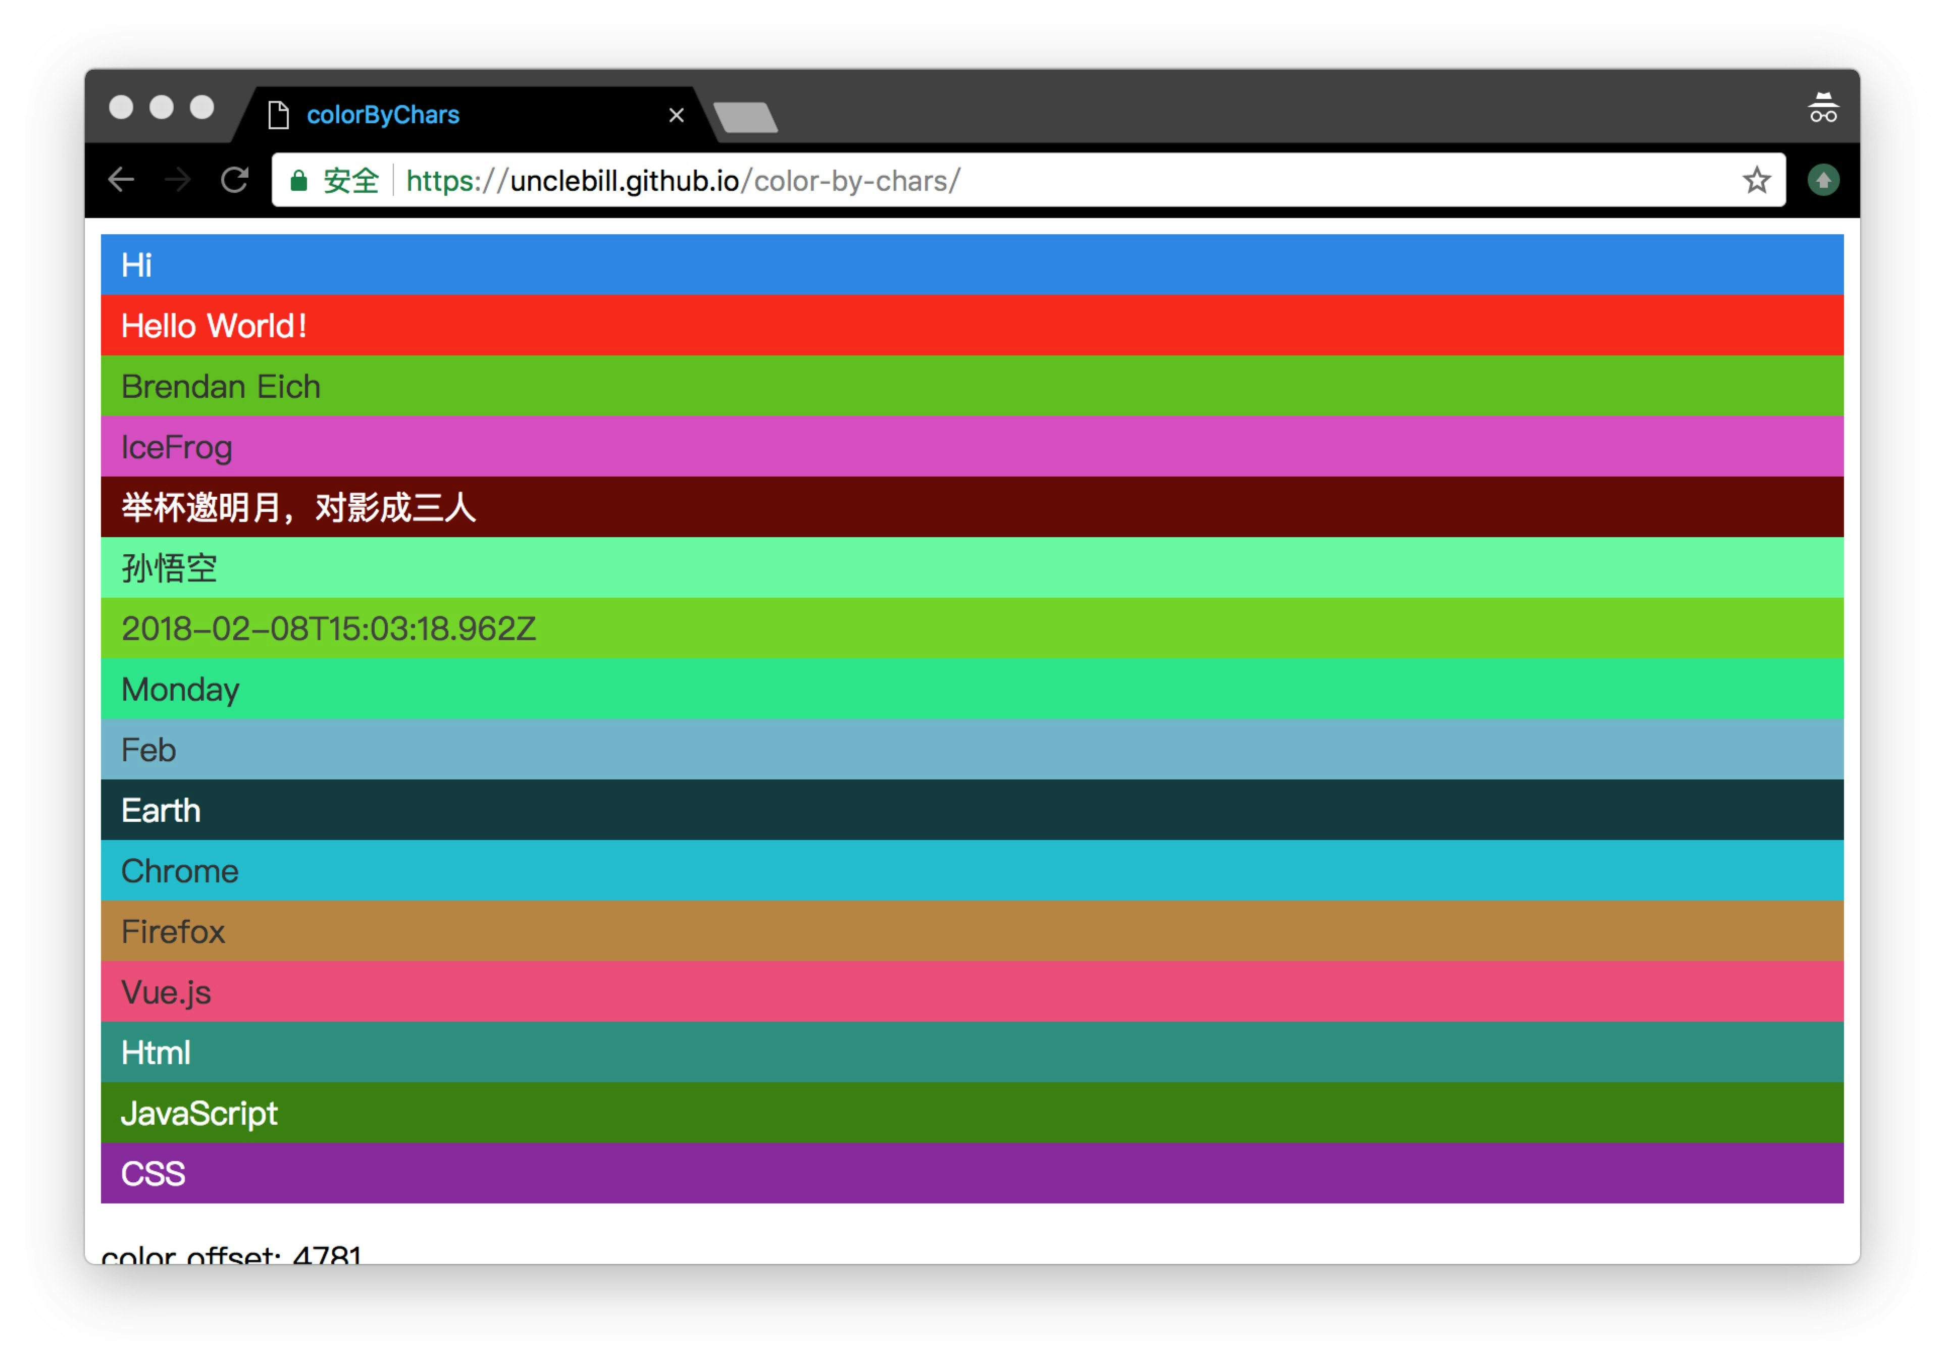
Task: Click the secure lock icon in address bar
Action: [298, 180]
